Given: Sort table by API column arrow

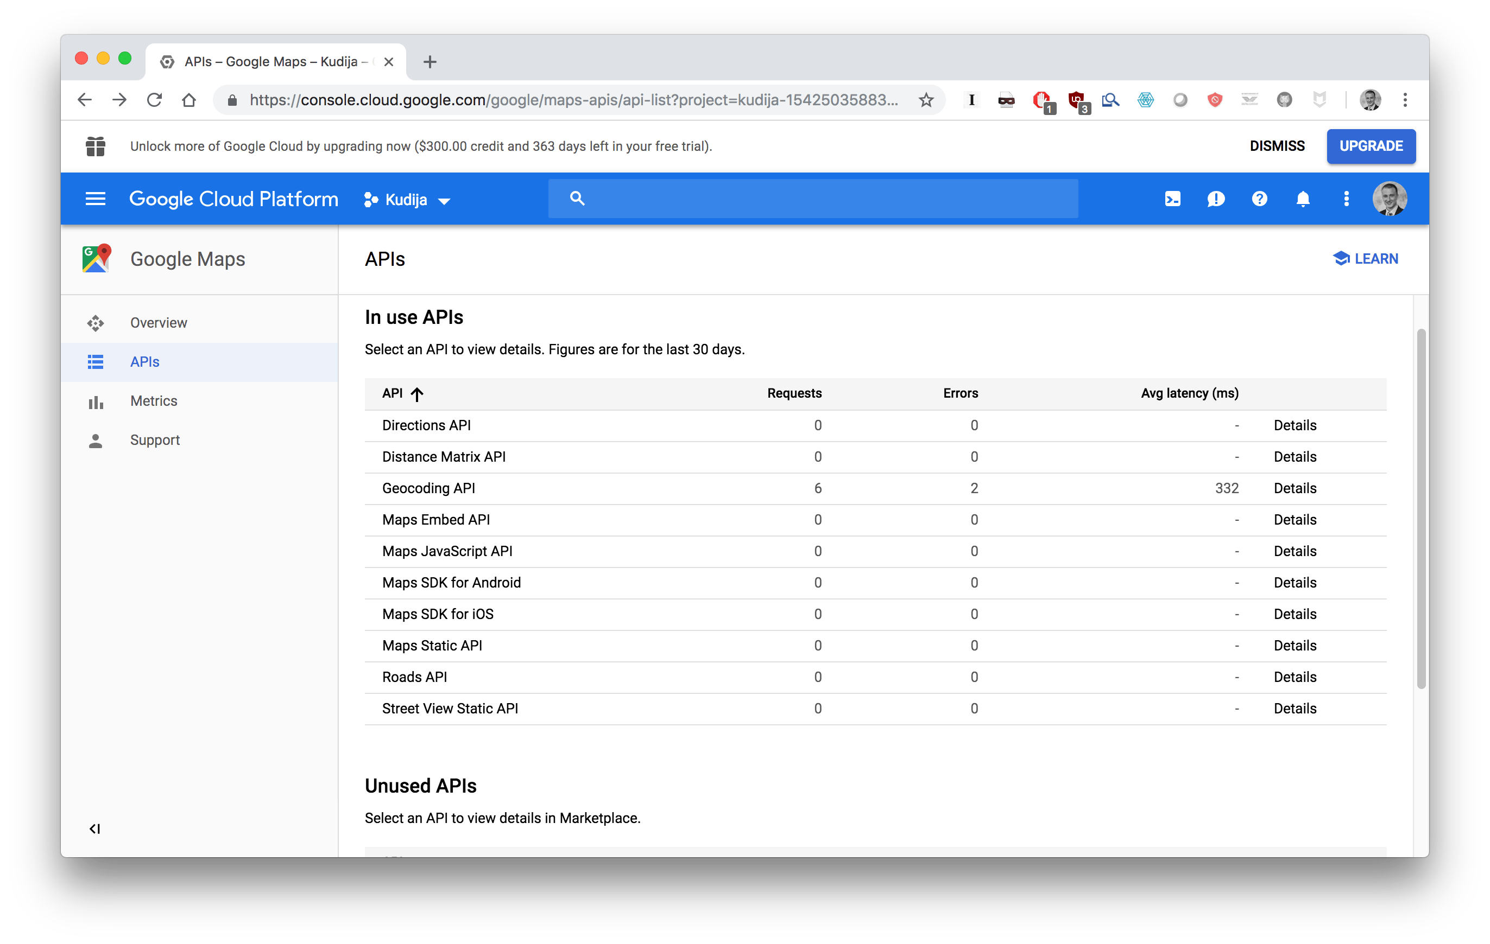Looking at the screenshot, I should [x=417, y=394].
